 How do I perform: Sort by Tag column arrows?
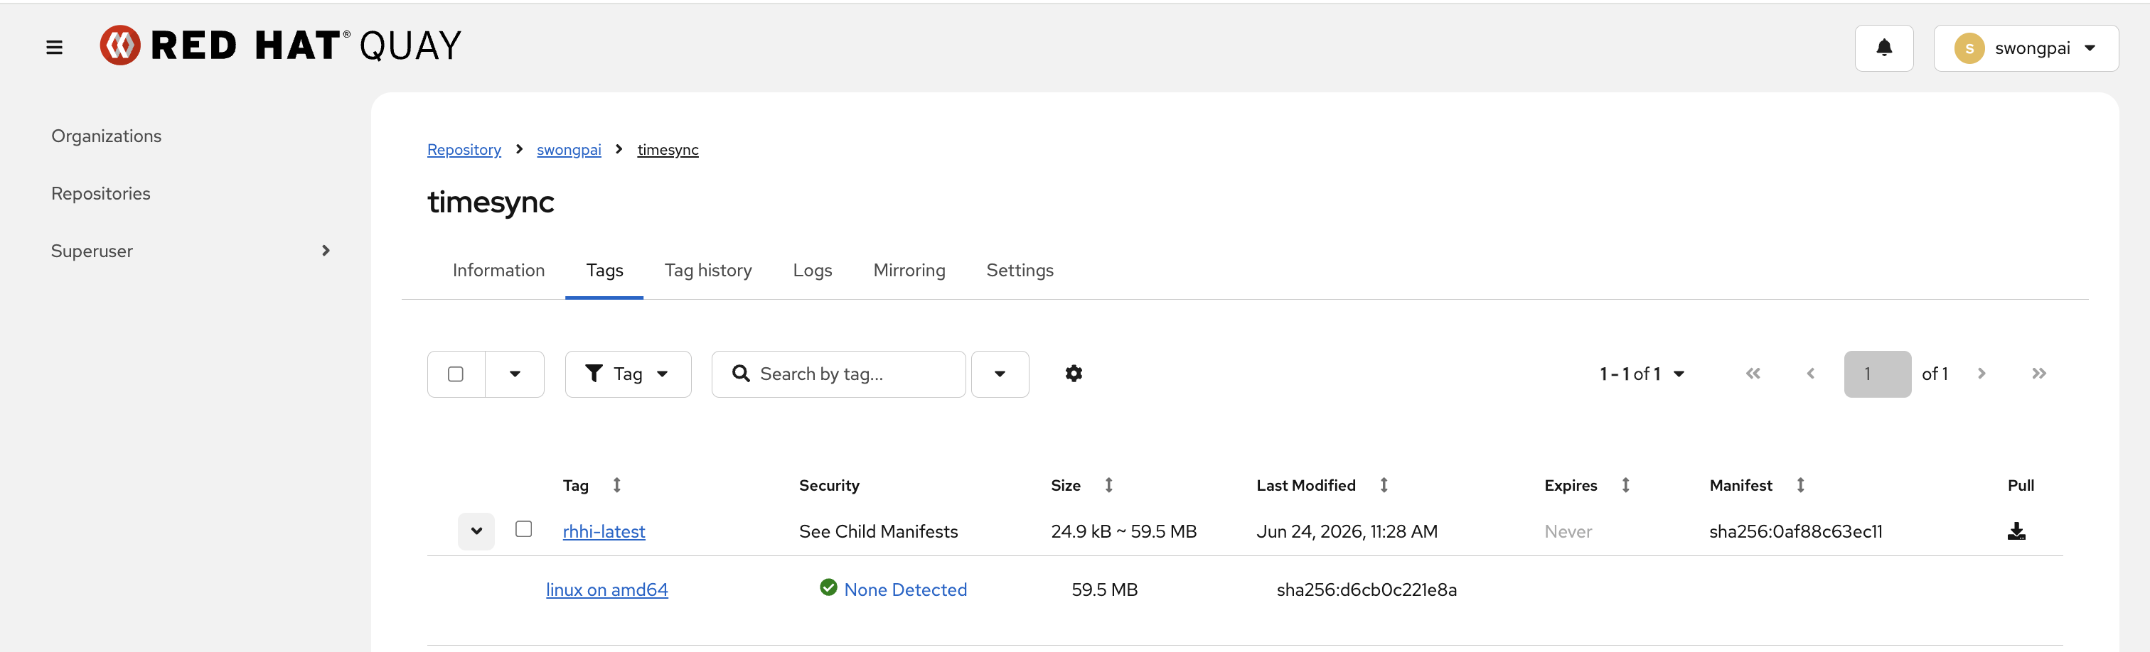click(x=617, y=484)
